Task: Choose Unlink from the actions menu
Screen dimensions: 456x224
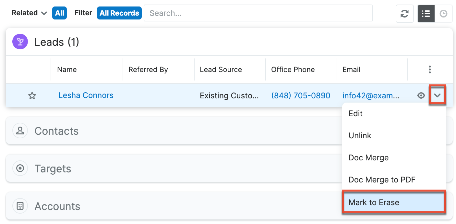Action: point(360,136)
